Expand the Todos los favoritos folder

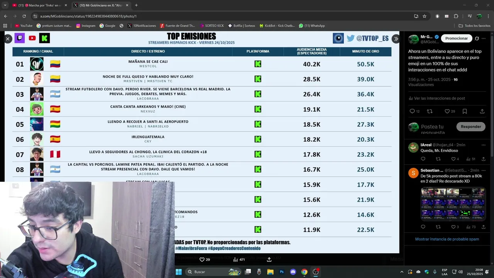pyautogui.click(x=474, y=26)
